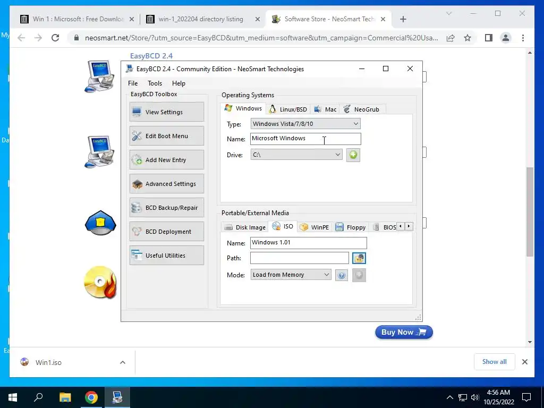Go to Add New Entry

[166, 159]
